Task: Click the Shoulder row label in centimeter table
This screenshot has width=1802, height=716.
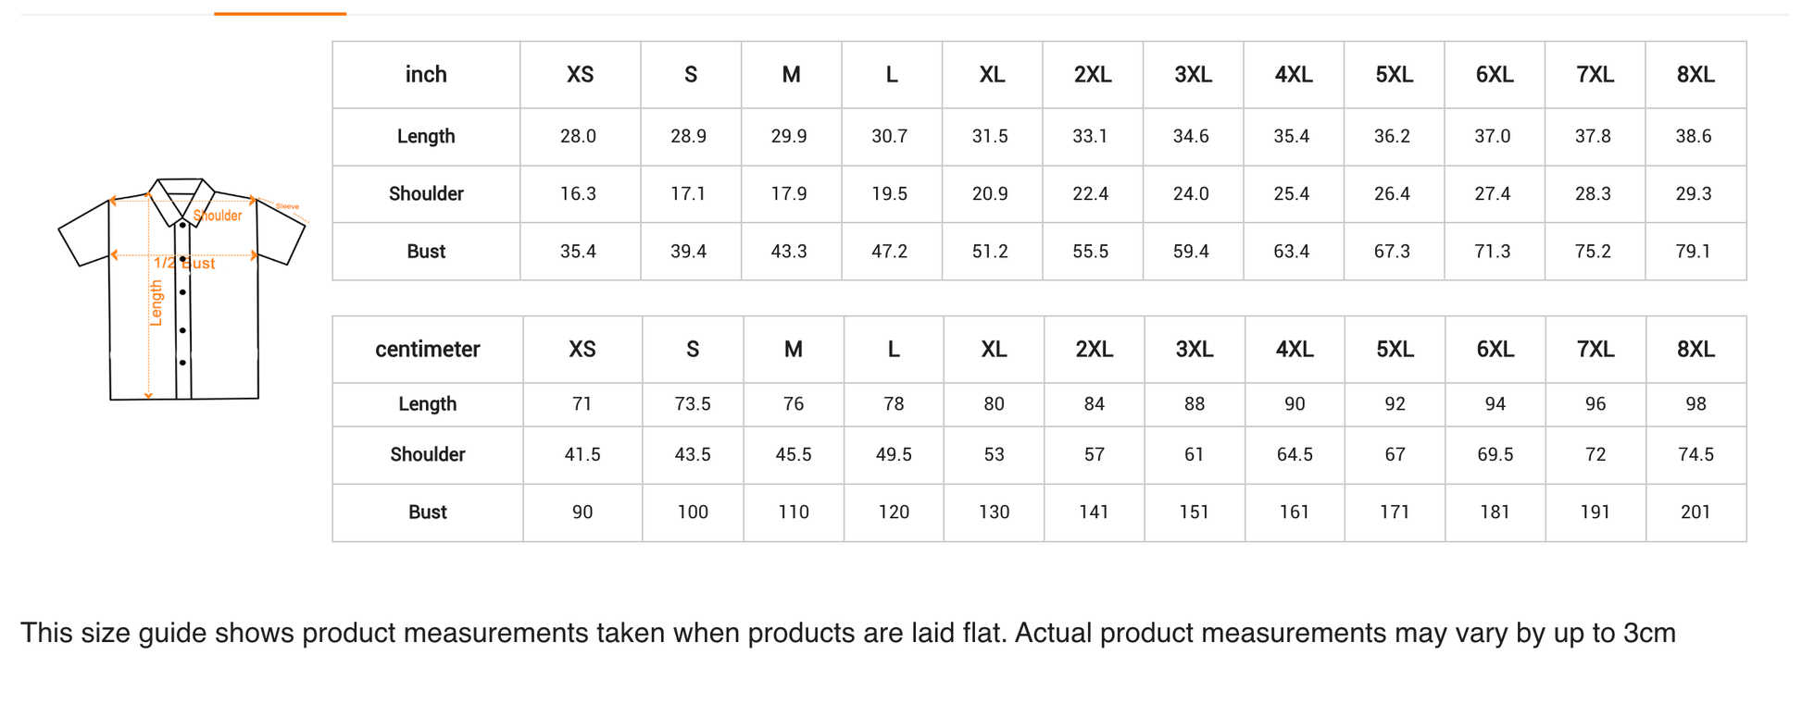Action: point(427,455)
